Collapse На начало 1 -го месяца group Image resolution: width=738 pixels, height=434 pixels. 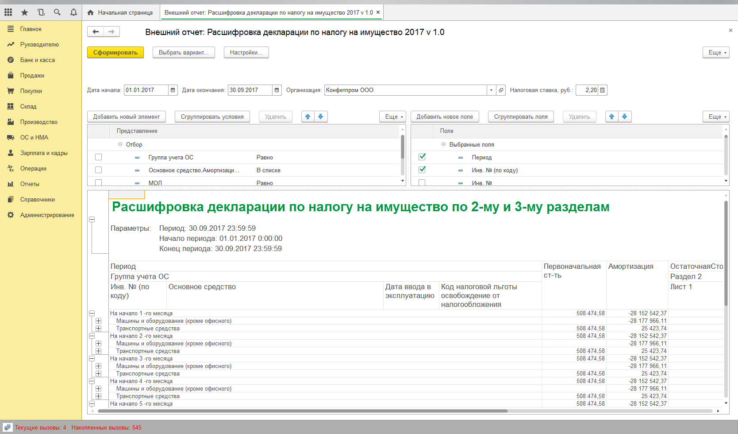tap(92, 313)
